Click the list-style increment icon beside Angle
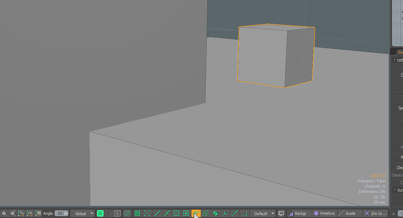This screenshot has height=218, width=403. 38,213
